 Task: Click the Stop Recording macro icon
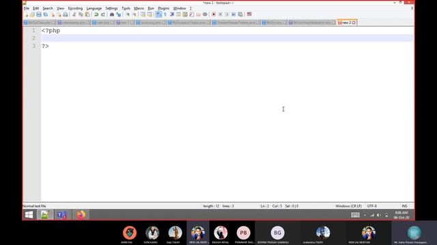(221, 14)
